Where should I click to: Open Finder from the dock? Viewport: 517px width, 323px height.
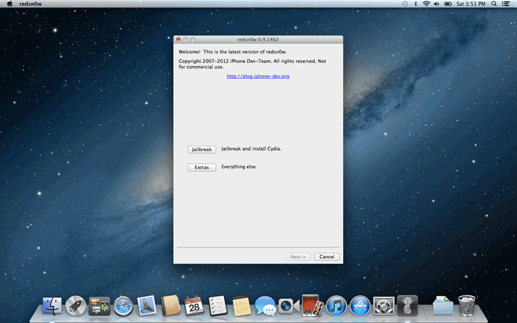point(52,305)
